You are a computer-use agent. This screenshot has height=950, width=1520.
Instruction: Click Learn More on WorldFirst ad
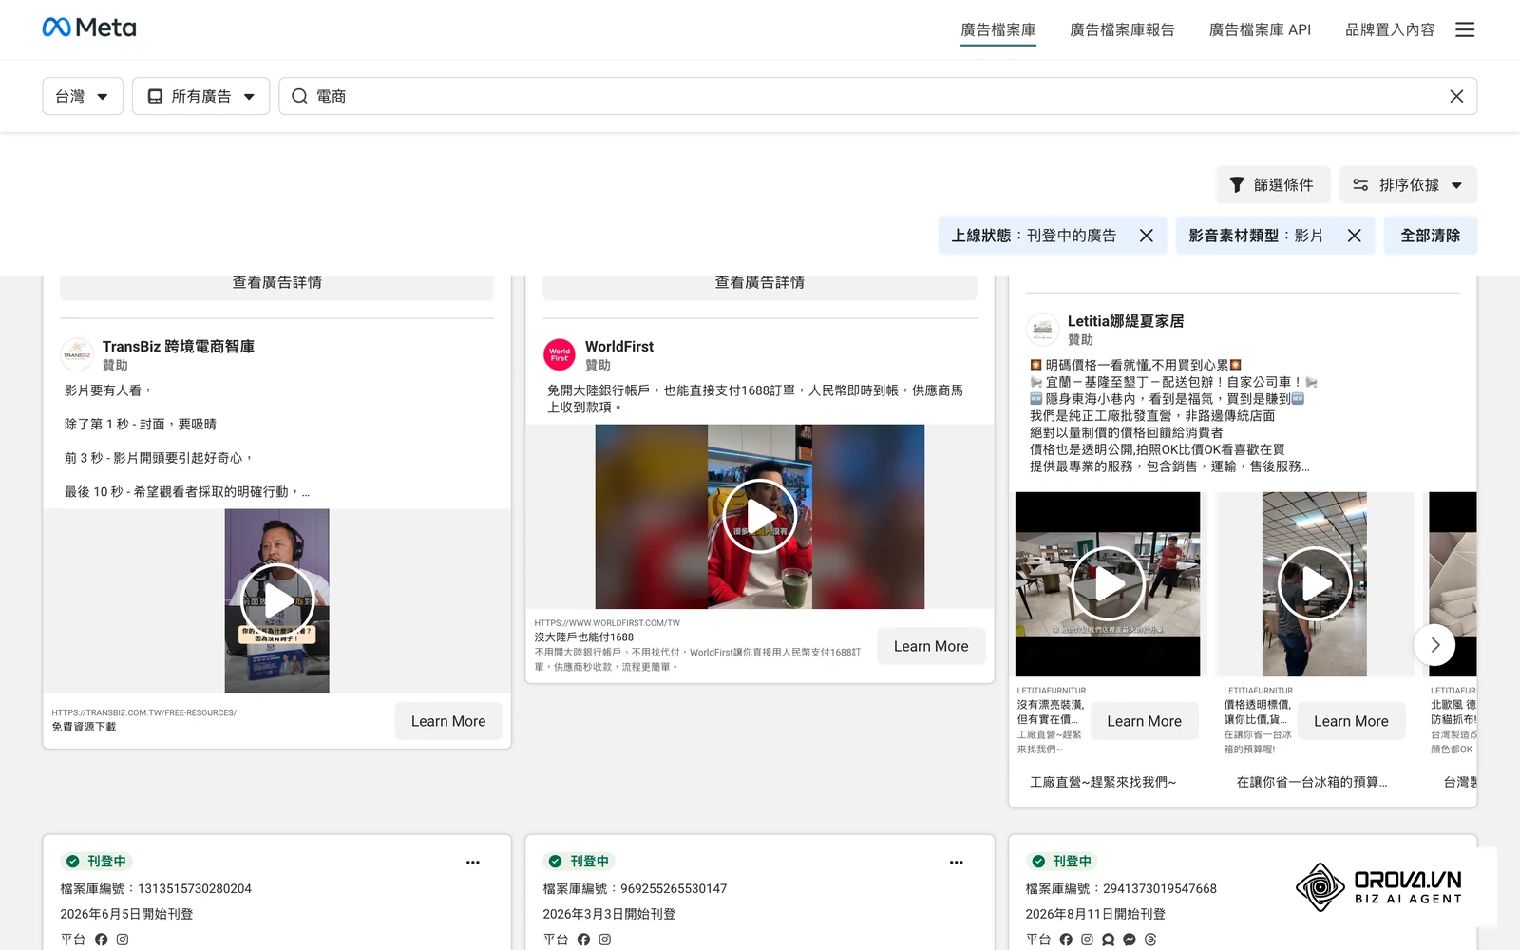(931, 646)
